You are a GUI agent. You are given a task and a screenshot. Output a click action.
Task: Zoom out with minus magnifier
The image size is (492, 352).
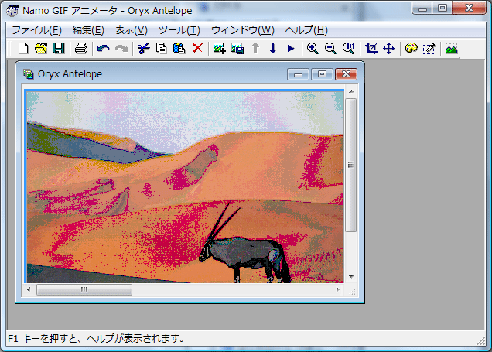coord(330,49)
